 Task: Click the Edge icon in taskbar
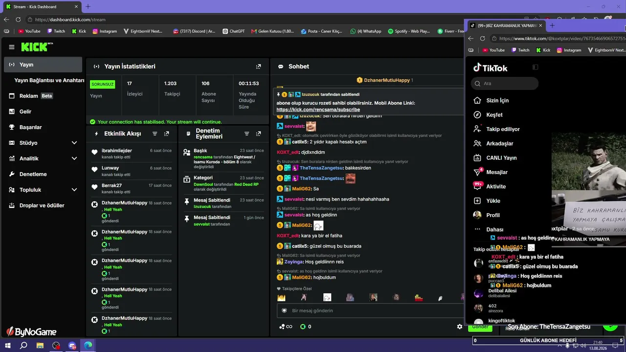(88, 345)
